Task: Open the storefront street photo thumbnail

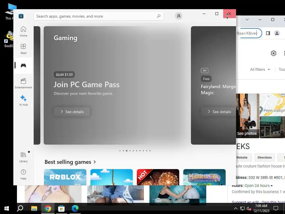Action: point(272,127)
